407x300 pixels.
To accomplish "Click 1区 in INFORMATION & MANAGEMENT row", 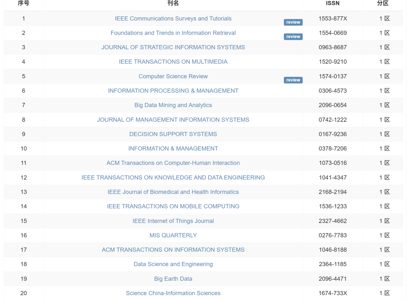I will click(384, 149).
